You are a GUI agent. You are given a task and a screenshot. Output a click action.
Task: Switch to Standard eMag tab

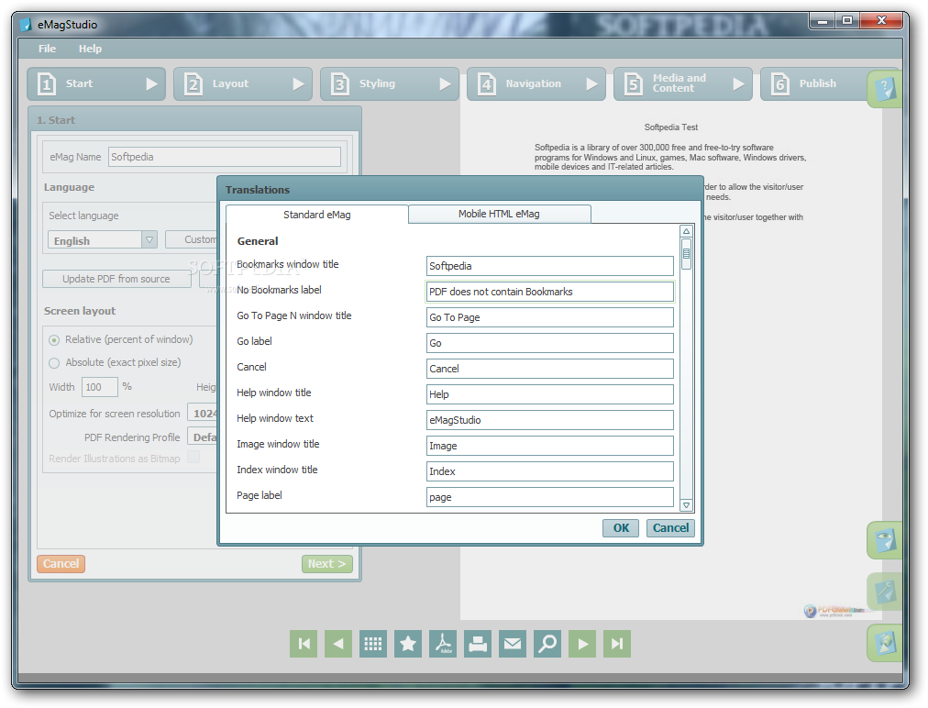click(x=316, y=215)
